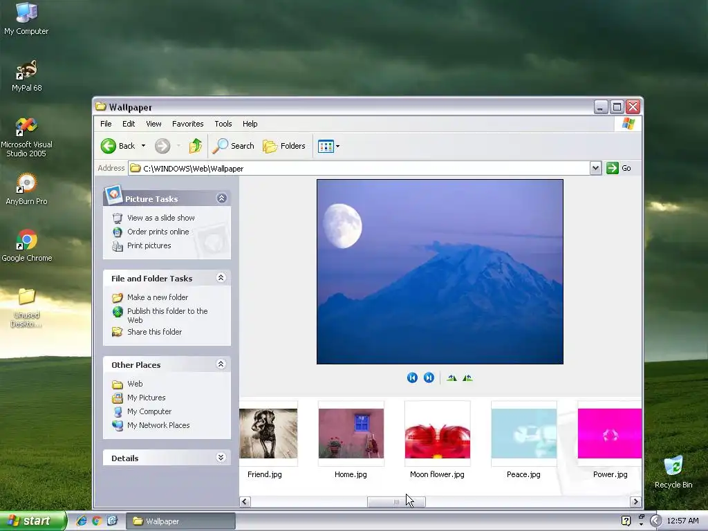Launch Internet Explorer from Quick Launch
Image resolution: width=708 pixels, height=531 pixels.
tap(82, 521)
